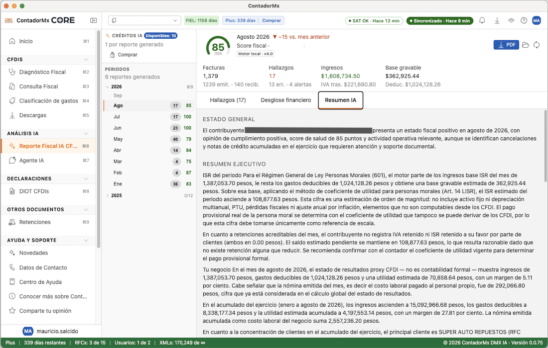Screen dimensions: 548x348
Task: Switch to Desglose financiero tab
Action: click(x=286, y=100)
